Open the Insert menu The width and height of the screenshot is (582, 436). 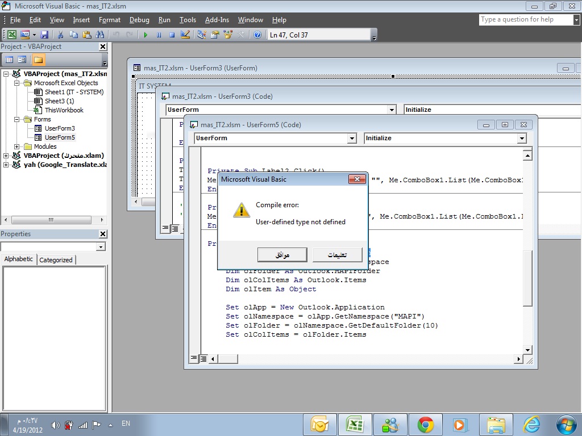(x=81, y=20)
